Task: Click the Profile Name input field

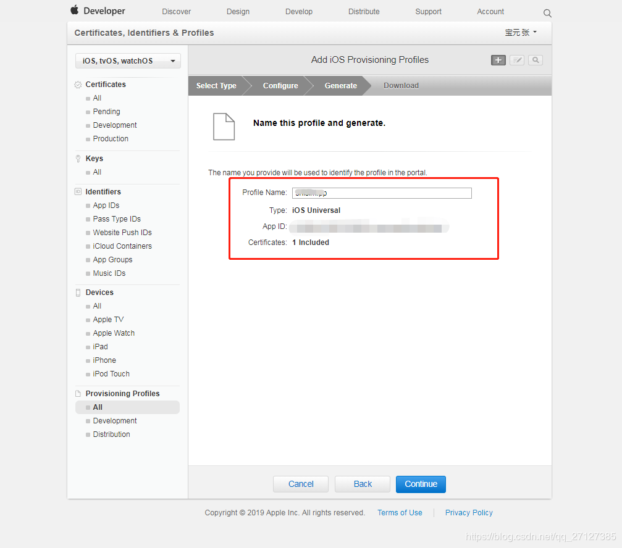Action: click(382, 193)
